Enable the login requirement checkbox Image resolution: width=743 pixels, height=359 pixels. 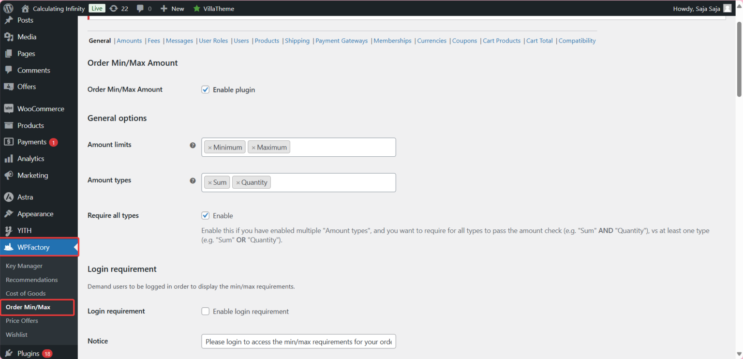click(205, 311)
